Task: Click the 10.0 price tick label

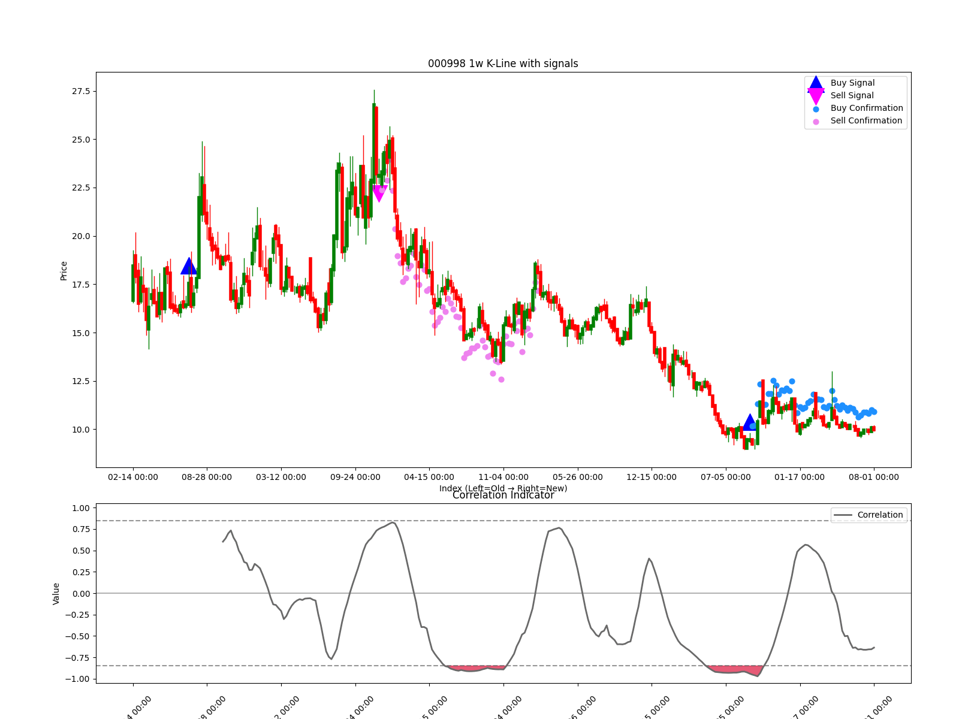Action: click(81, 430)
